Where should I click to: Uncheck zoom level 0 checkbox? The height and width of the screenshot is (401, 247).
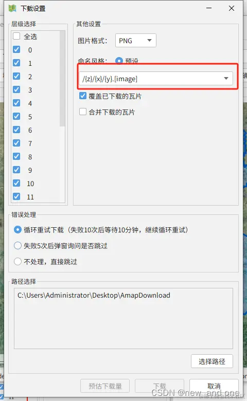(x=16, y=49)
